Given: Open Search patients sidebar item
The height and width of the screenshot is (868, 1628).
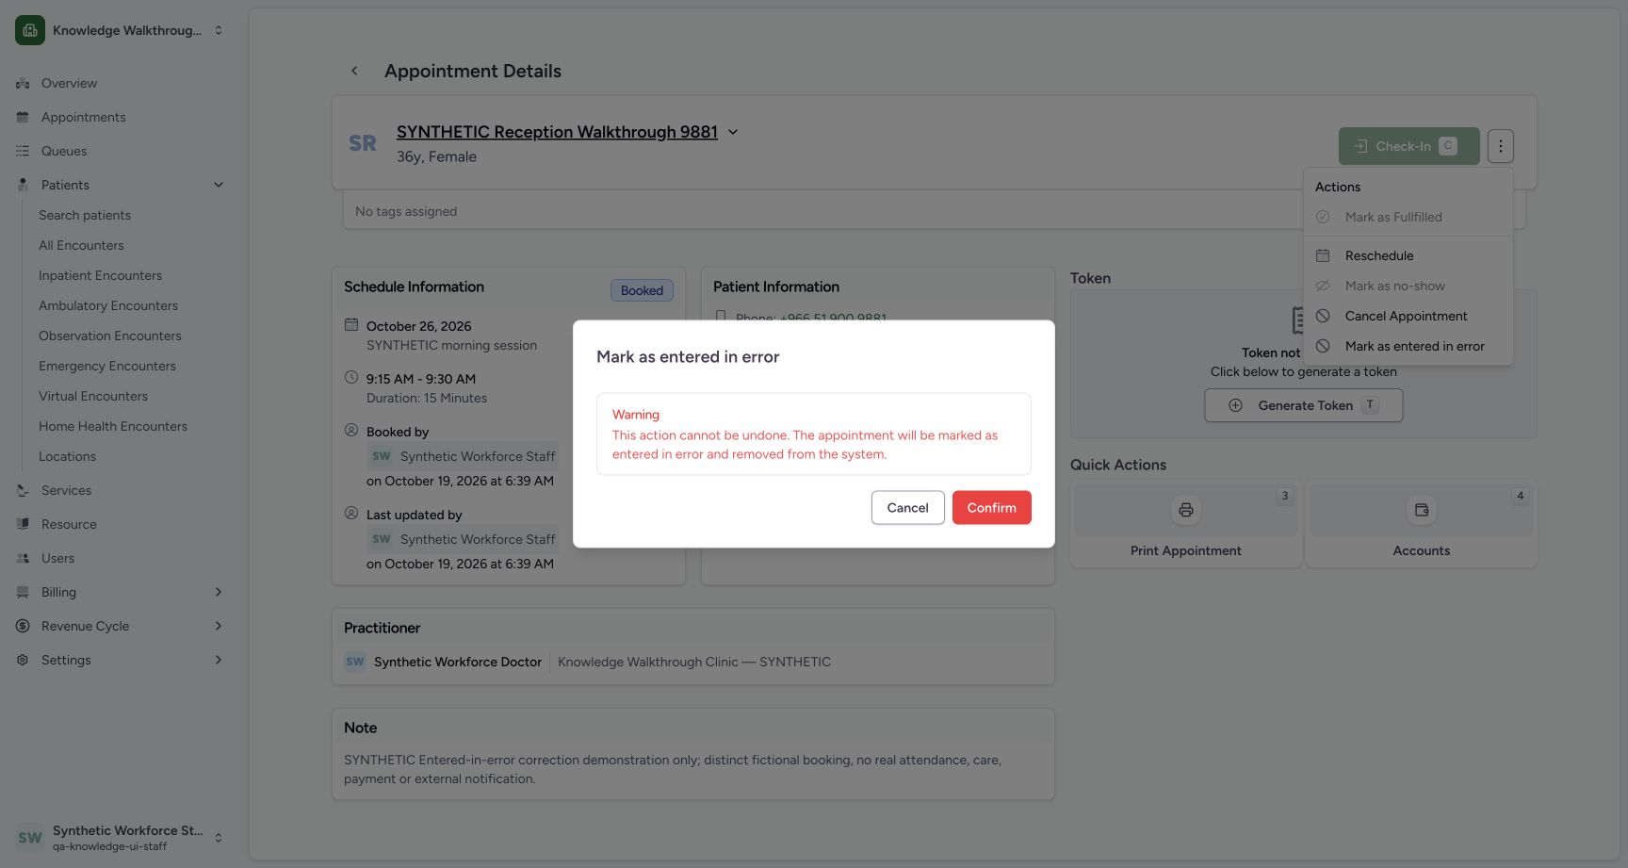Looking at the screenshot, I should [85, 215].
